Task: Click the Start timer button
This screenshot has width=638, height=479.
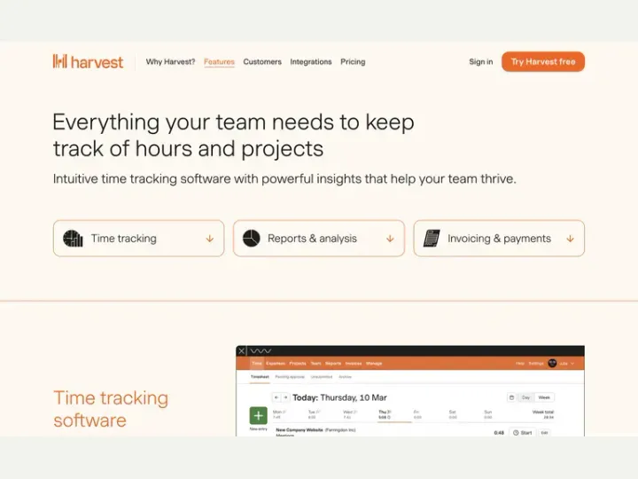Action: pyautogui.click(x=523, y=433)
